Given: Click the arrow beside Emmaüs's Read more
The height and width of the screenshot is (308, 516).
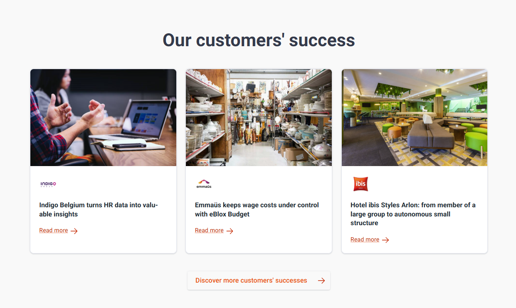Looking at the screenshot, I should pyautogui.click(x=230, y=231).
